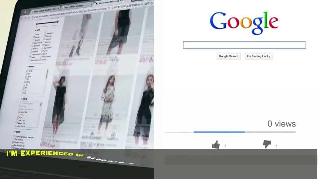Check the Белый color checkbox
The image size is (318, 179).
[x=34, y=37]
